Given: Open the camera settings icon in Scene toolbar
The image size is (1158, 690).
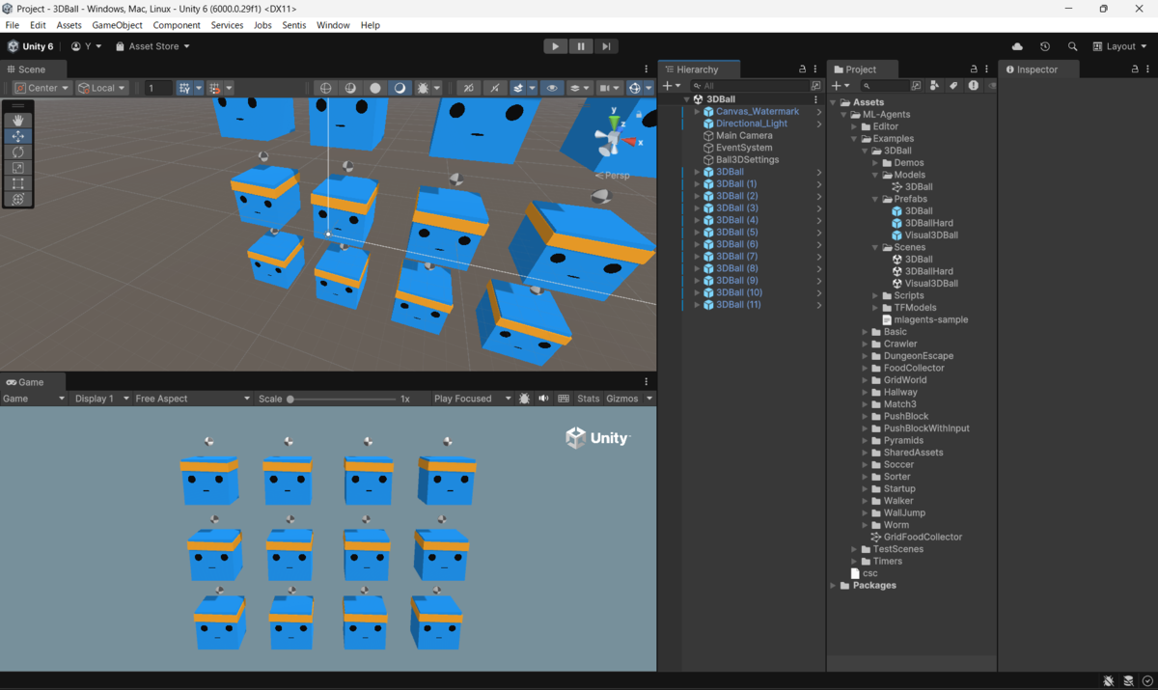Looking at the screenshot, I should pos(608,88).
